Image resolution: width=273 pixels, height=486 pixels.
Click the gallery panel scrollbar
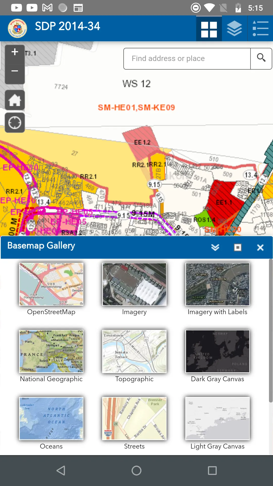pyautogui.click(x=271, y=331)
